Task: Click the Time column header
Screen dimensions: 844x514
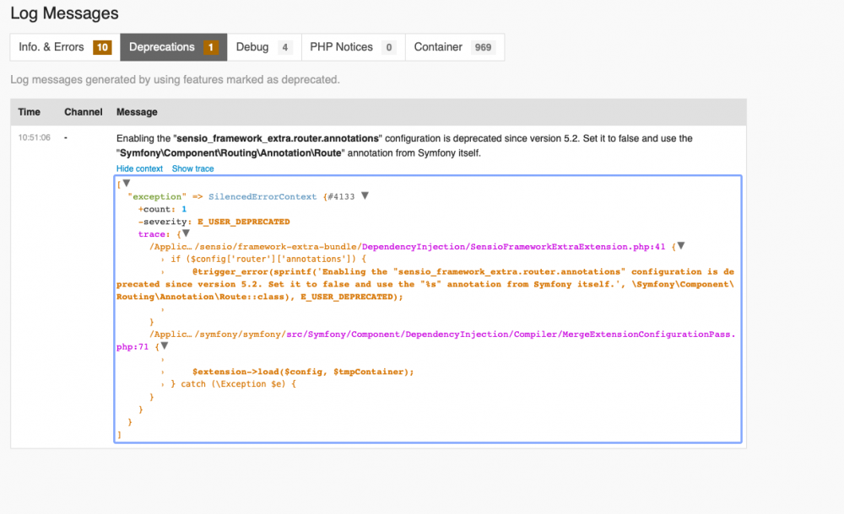Action: [x=29, y=112]
